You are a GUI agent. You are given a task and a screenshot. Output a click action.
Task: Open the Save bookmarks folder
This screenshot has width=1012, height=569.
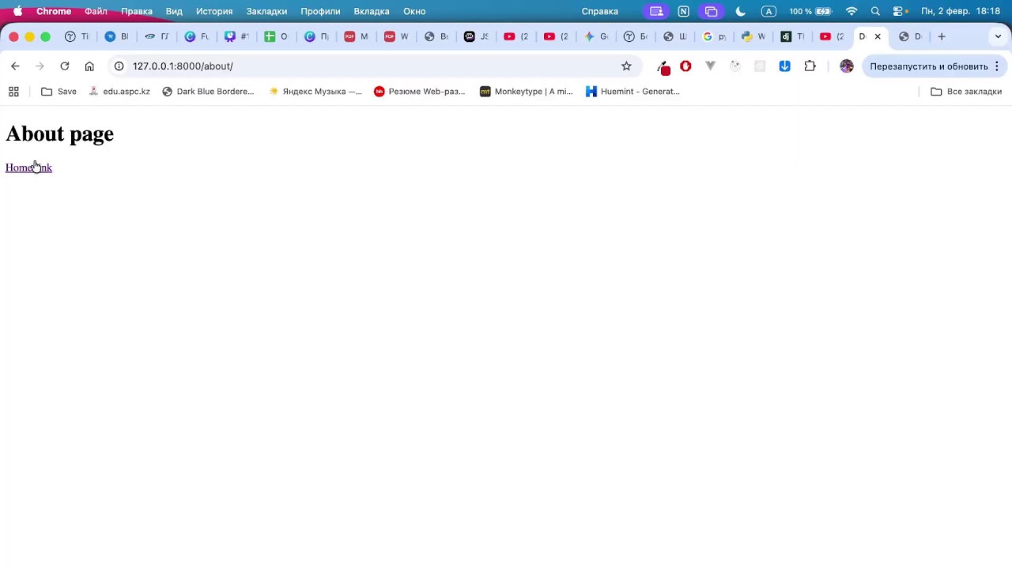pyautogui.click(x=59, y=92)
